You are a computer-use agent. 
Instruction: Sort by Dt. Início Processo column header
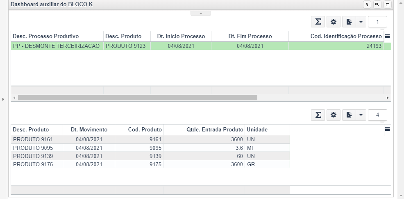pyautogui.click(x=181, y=36)
